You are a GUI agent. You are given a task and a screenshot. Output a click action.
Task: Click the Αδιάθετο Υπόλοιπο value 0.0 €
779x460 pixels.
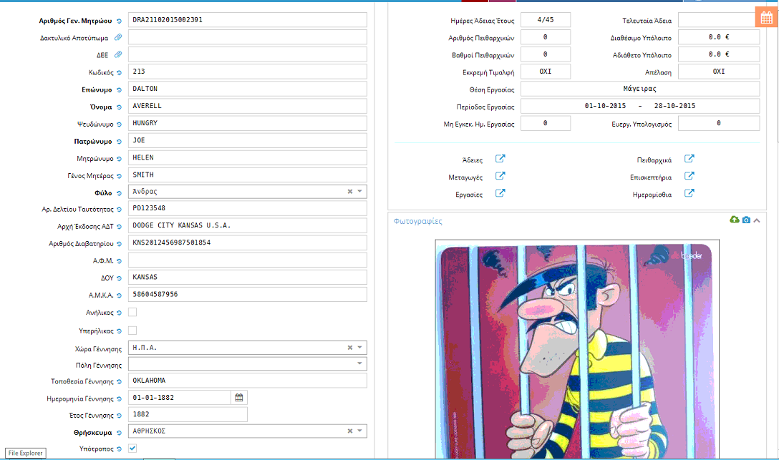719,54
